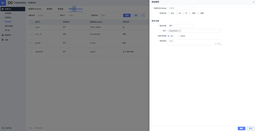Open 黑名单管理 in the sidebar

tap(9, 26)
